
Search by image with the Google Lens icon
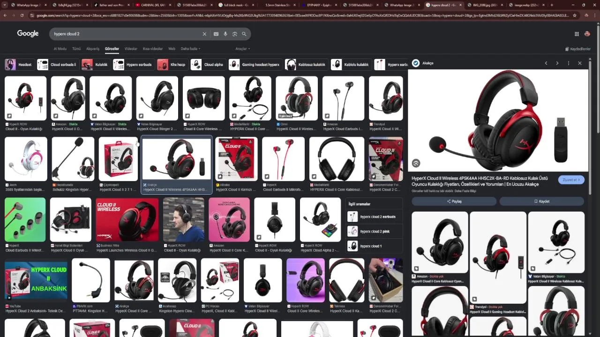click(x=235, y=34)
